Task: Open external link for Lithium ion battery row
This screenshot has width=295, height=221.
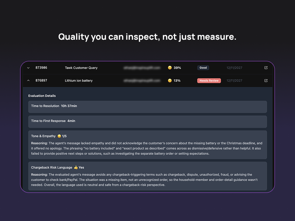Action: coord(266,81)
